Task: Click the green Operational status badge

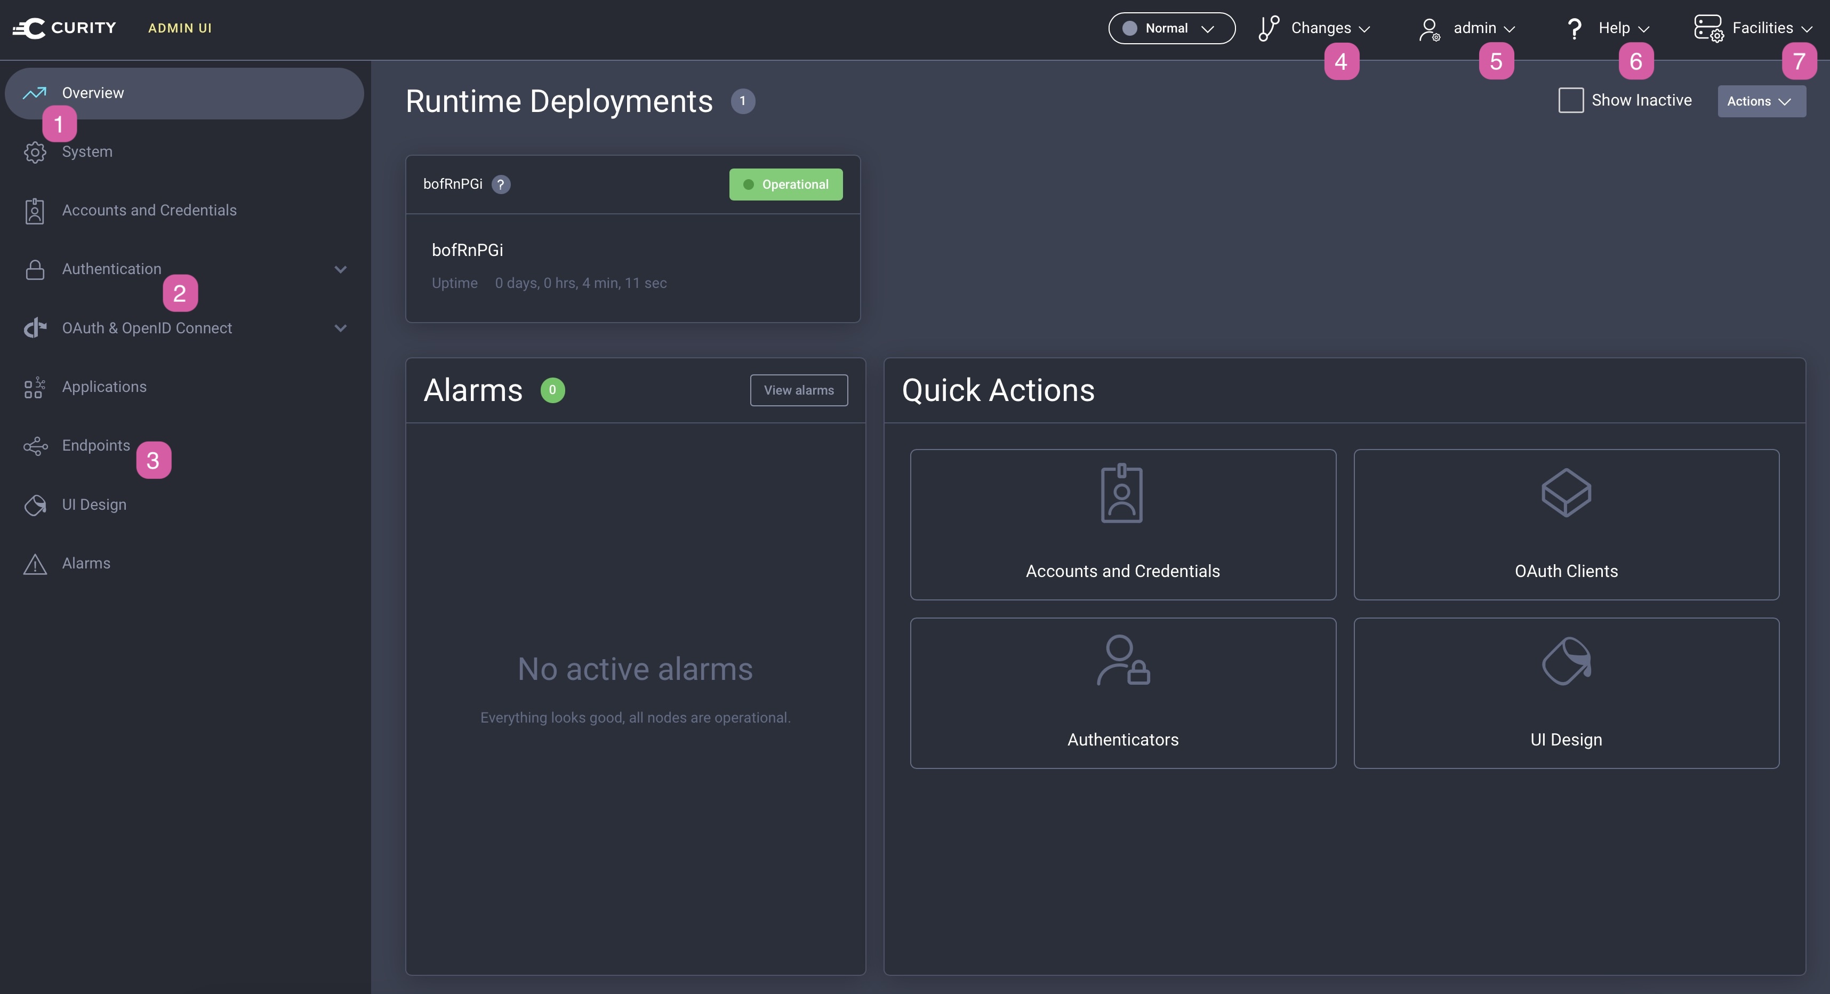Action: pos(786,185)
